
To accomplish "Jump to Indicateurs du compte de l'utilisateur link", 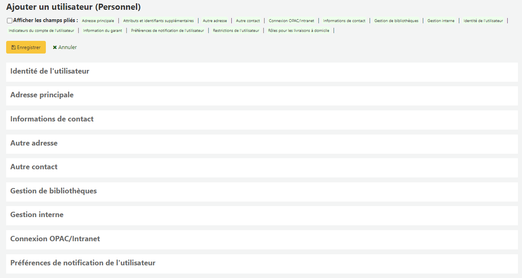I will tap(41, 30).
